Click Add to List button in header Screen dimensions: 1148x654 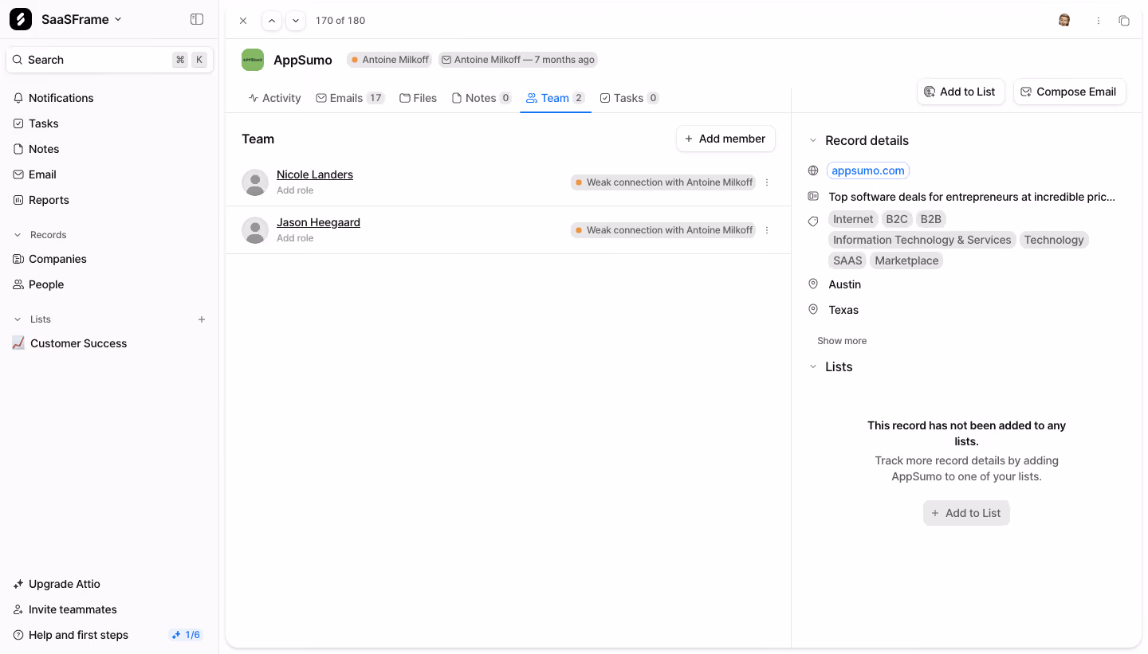tap(961, 92)
